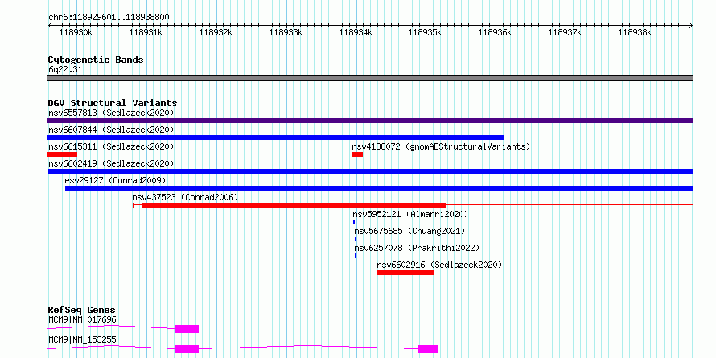
Task: Open the nsv6602916 (Sedlazeck2020) label
Action: pos(439,265)
